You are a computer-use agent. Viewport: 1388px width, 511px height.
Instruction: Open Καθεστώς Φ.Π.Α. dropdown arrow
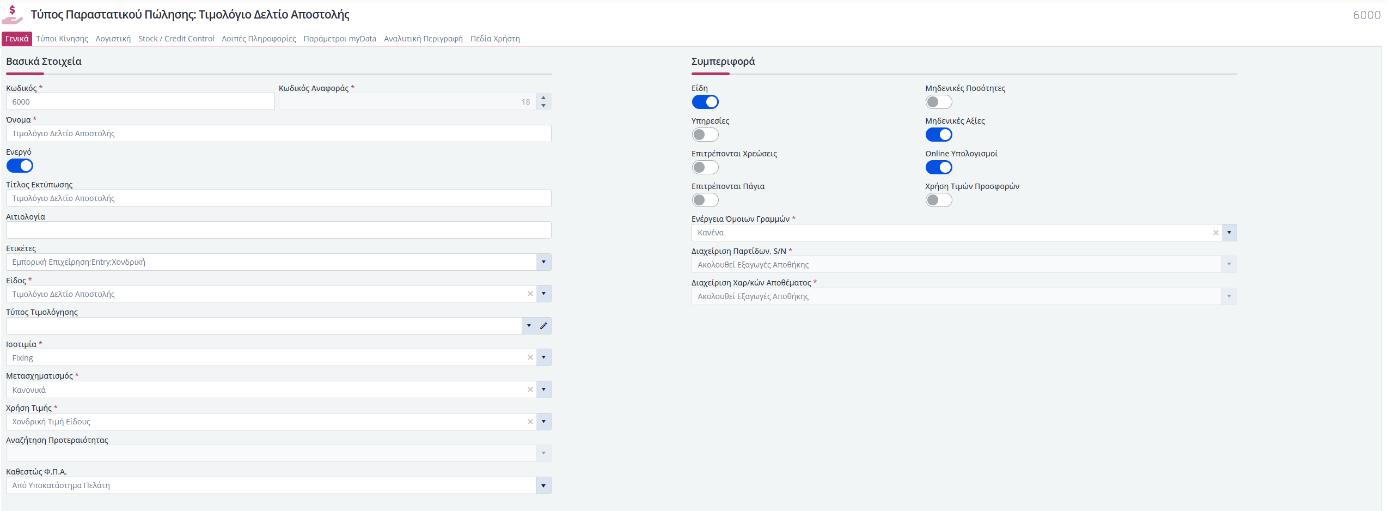click(543, 485)
